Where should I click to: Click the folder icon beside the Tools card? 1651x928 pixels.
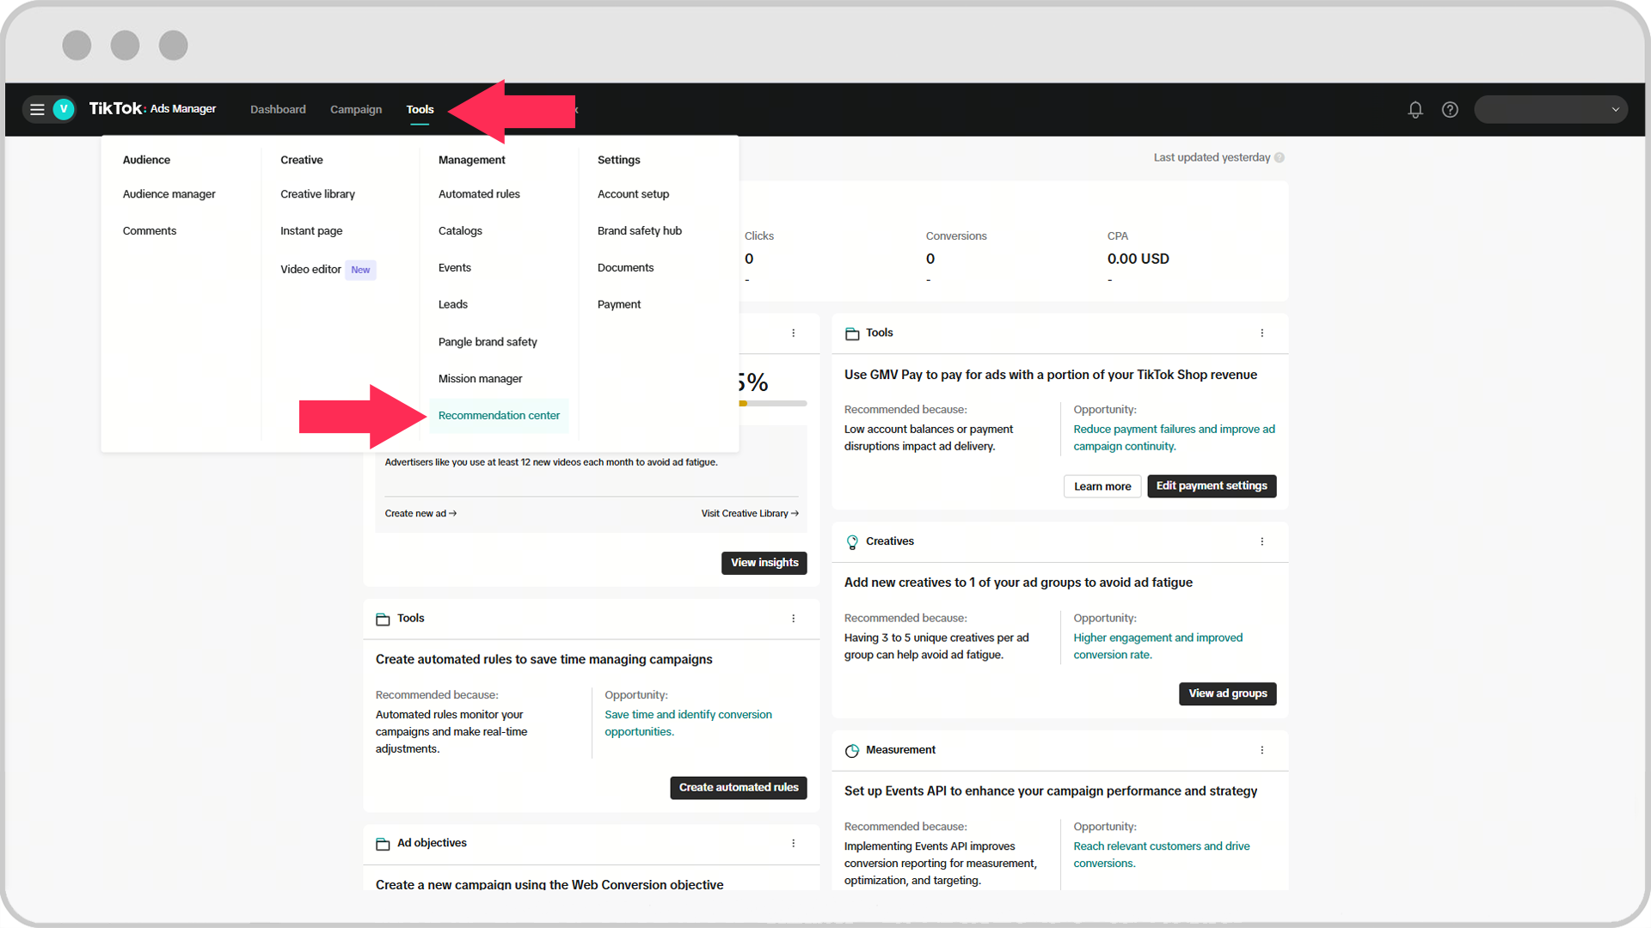point(851,333)
